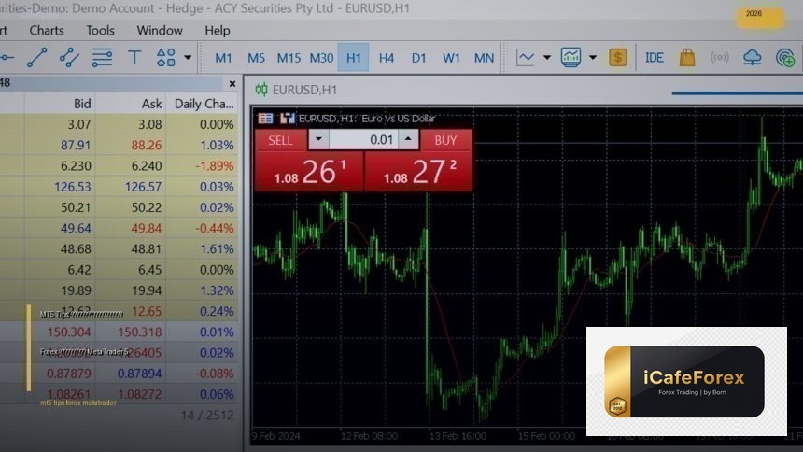Click the 0.01 volume input field
Viewport: 803px width, 452px height.
pyautogui.click(x=363, y=139)
